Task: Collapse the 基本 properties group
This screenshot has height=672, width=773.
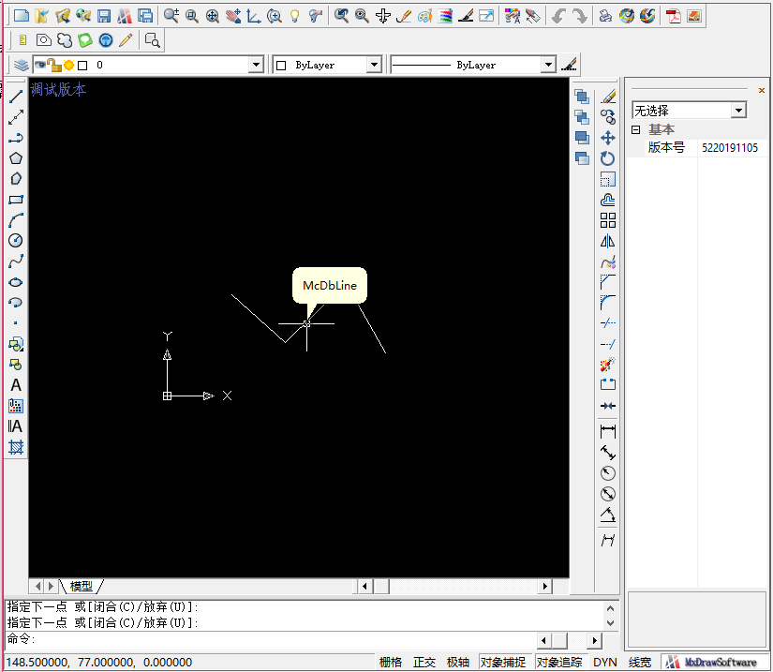Action: coord(636,130)
